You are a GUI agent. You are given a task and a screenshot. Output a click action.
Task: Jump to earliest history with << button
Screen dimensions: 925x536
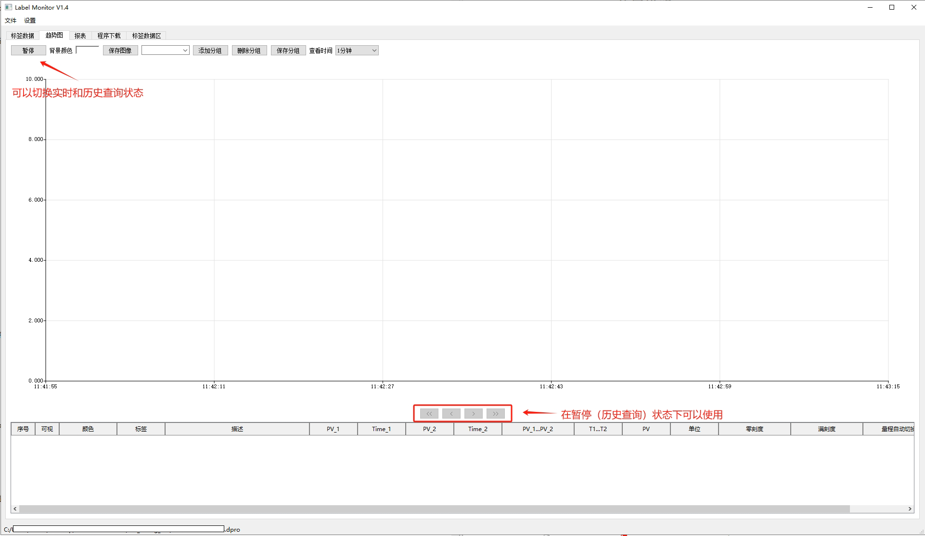click(429, 414)
